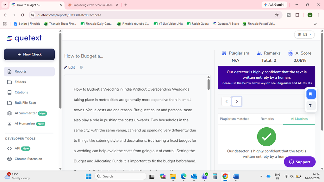
Task: Open Chrome apps grid in bookmarks bar
Action: pos(5,24)
